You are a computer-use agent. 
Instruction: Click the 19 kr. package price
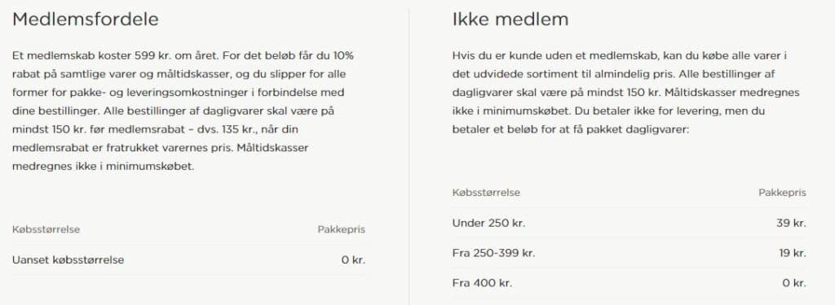pyautogui.click(x=793, y=253)
